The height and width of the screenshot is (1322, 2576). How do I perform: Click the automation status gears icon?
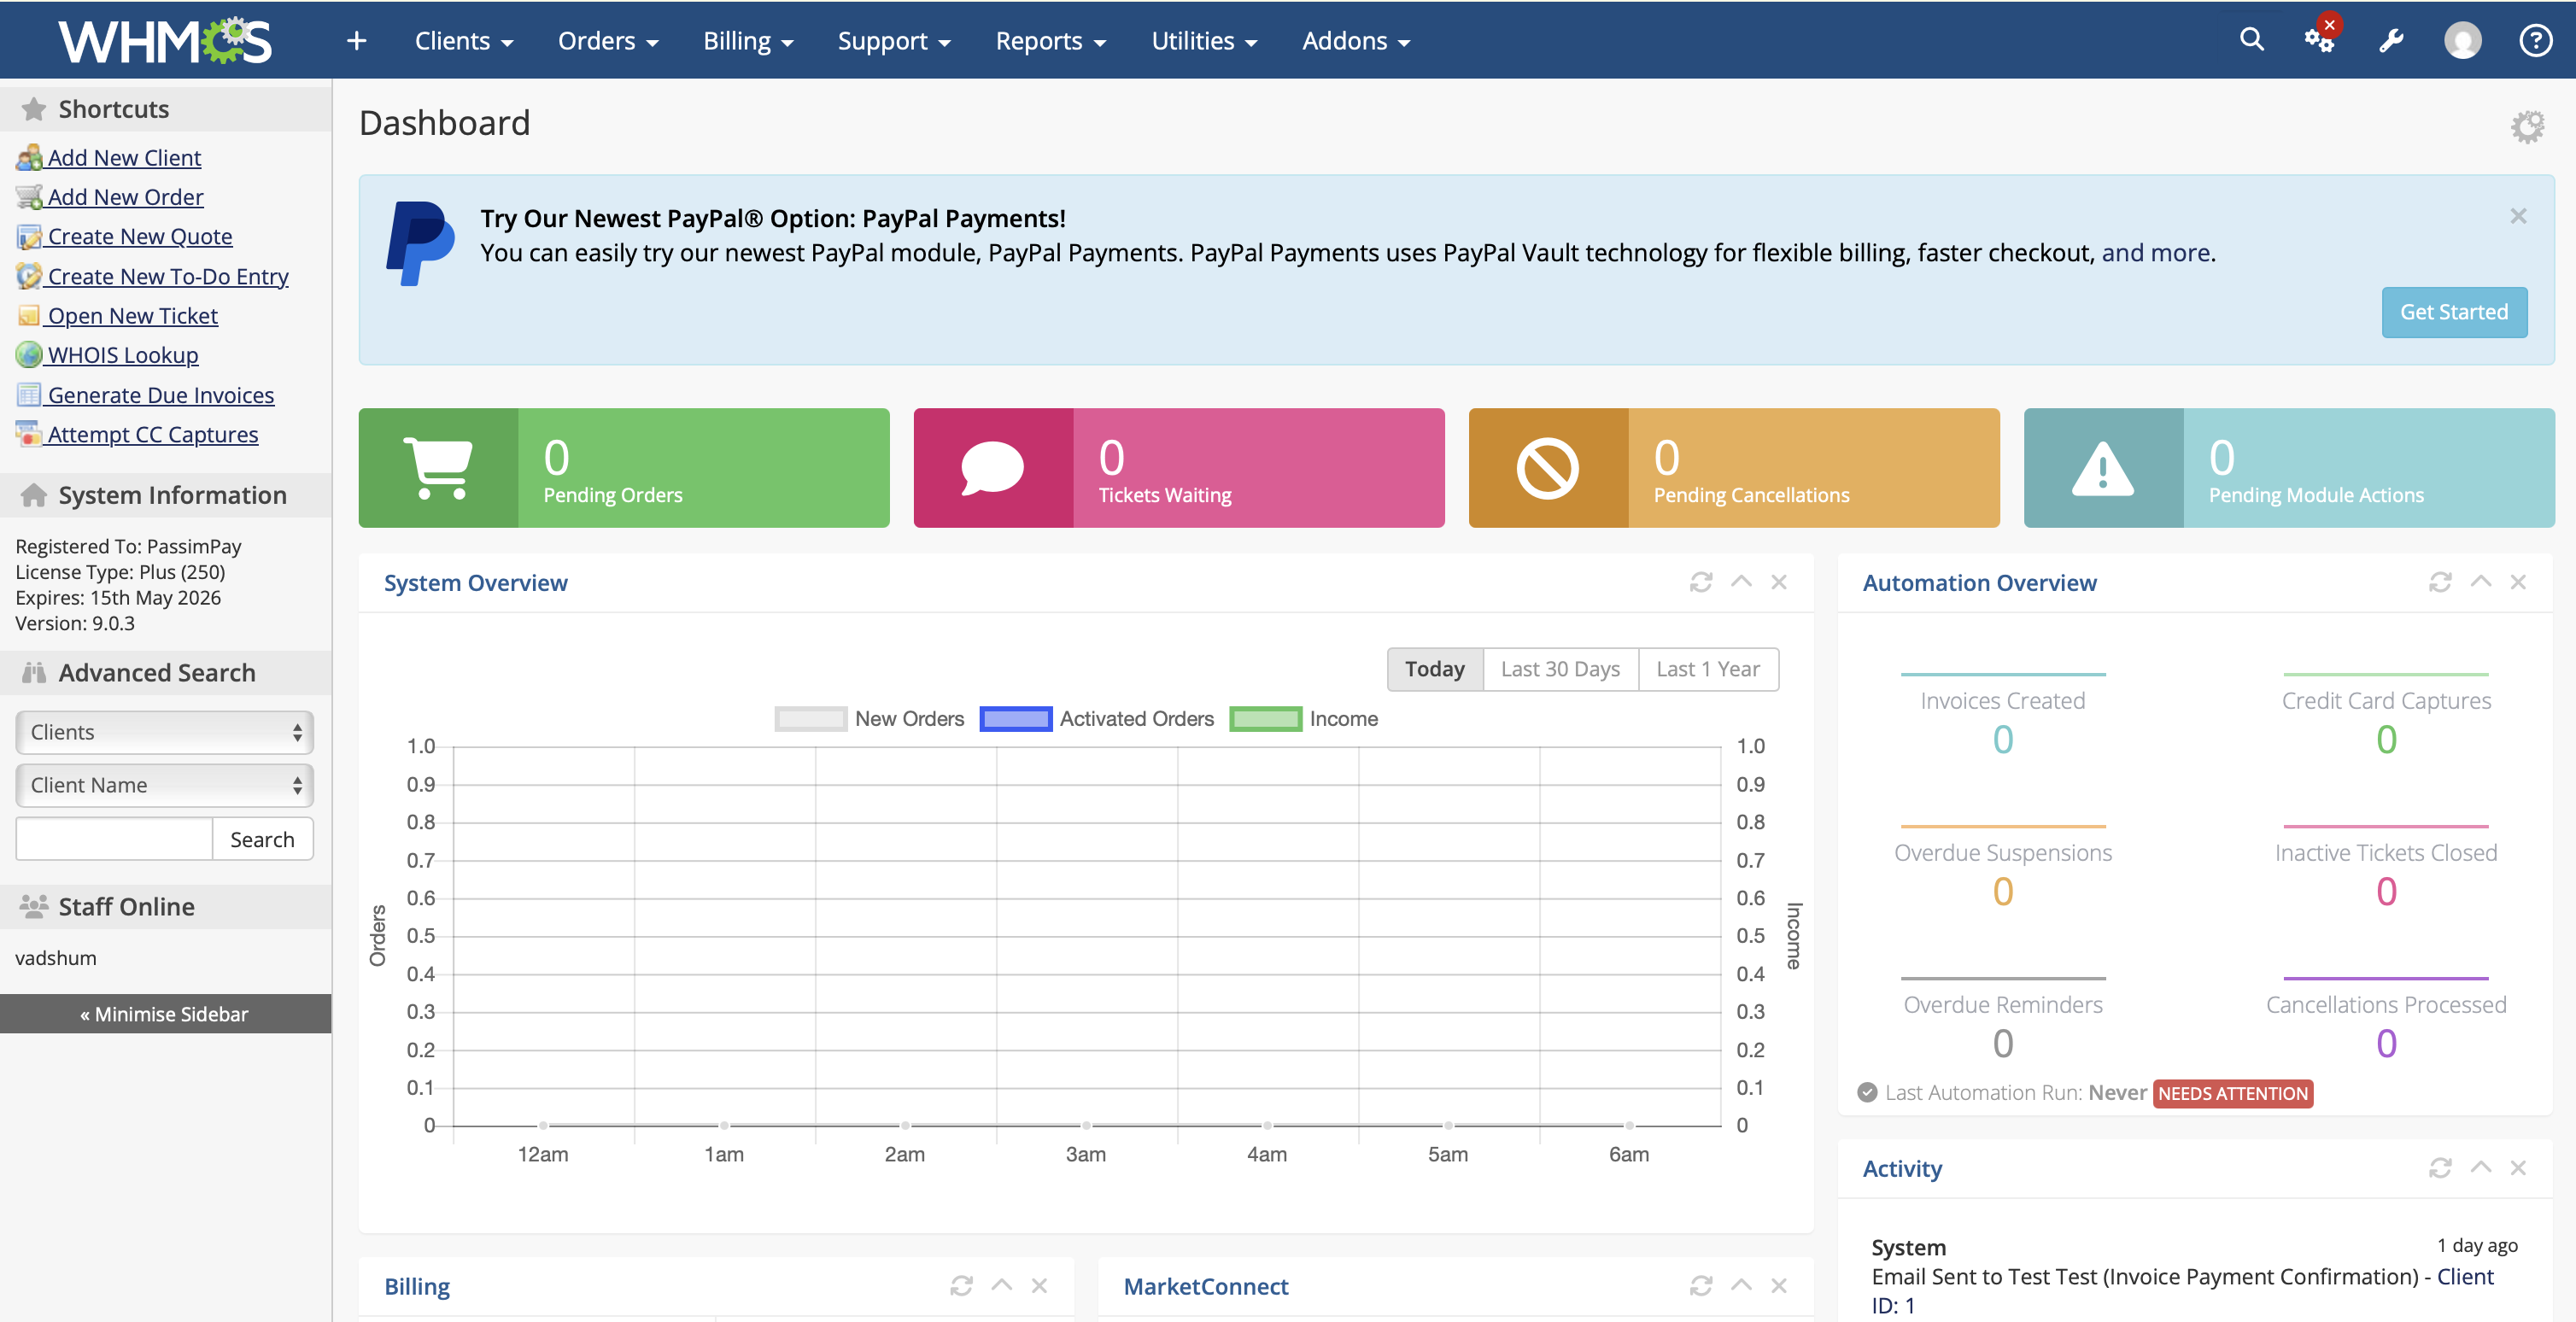coord(2318,40)
